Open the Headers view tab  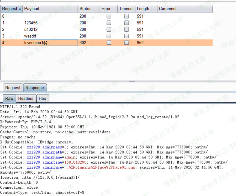click(26, 99)
